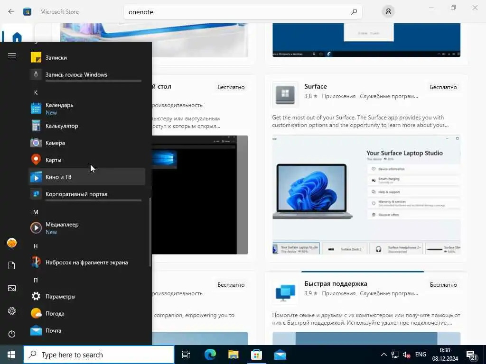Screen dimensions: 486x364
Task: Launch Медиаплеер
Action: pos(87,228)
